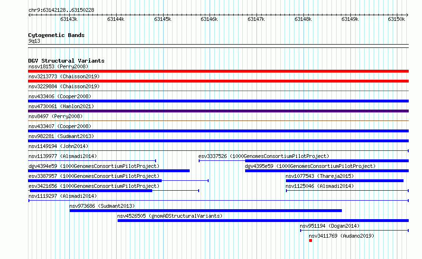Click the 63149k ruler tick label

coord(350,19)
